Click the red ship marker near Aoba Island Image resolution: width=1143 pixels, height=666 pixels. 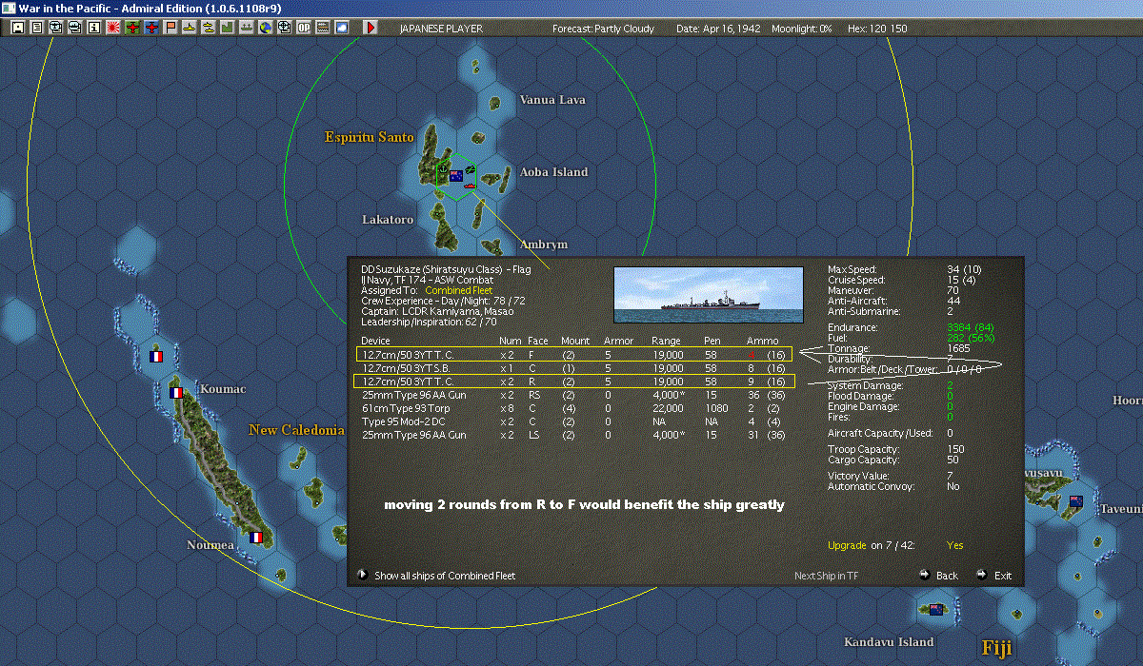pos(471,185)
